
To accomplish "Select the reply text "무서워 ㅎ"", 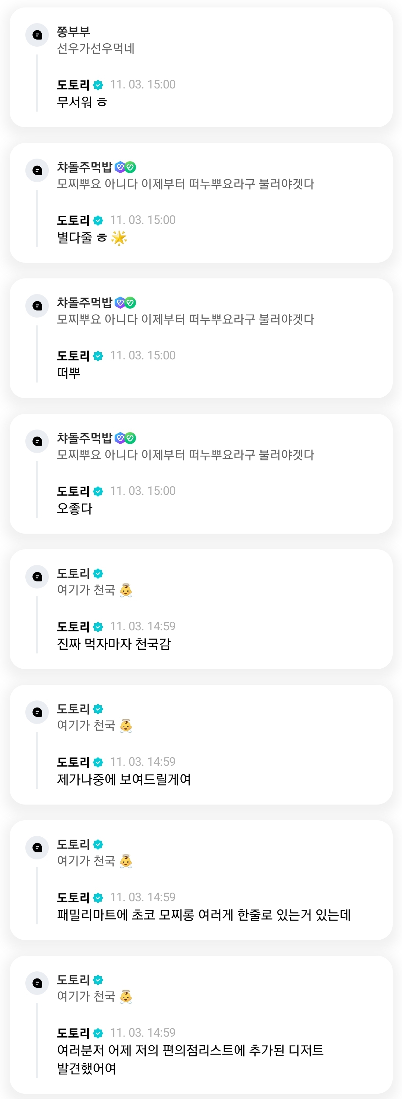I will [82, 102].
